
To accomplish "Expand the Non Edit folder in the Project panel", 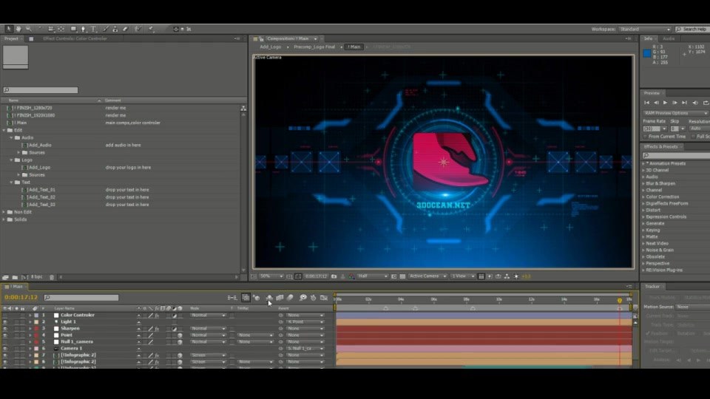I will point(4,212).
